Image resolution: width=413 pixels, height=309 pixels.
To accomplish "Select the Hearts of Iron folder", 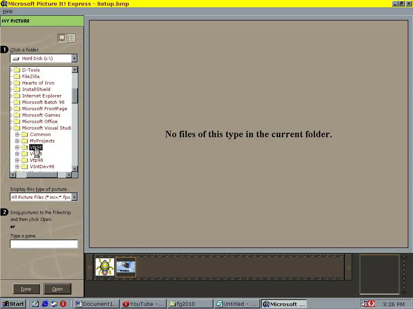I will coord(38,83).
